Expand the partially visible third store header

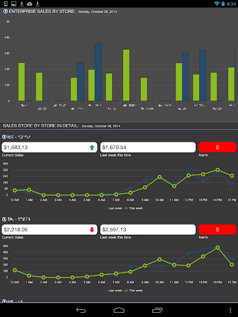point(4,301)
